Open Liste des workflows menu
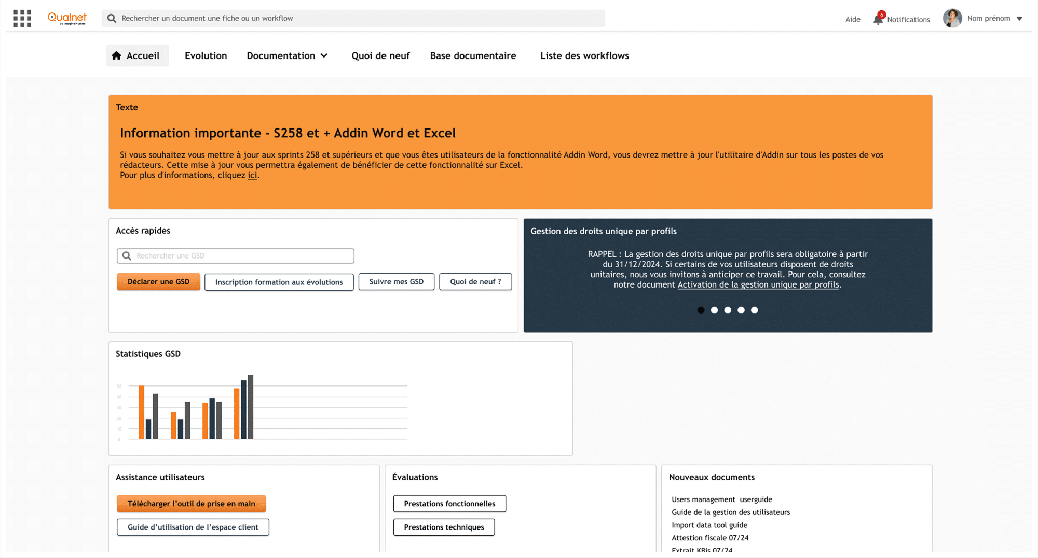1038x558 pixels. [x=584, y=55]
